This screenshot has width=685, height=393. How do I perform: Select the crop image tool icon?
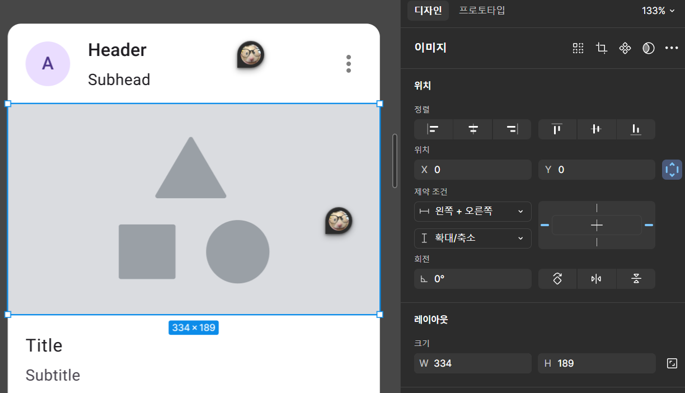[602, 48]
